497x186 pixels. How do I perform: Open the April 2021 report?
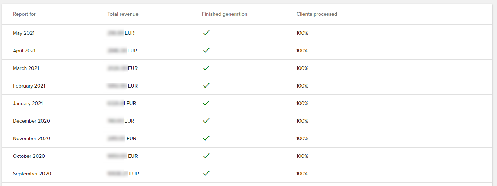click(24, 51)
